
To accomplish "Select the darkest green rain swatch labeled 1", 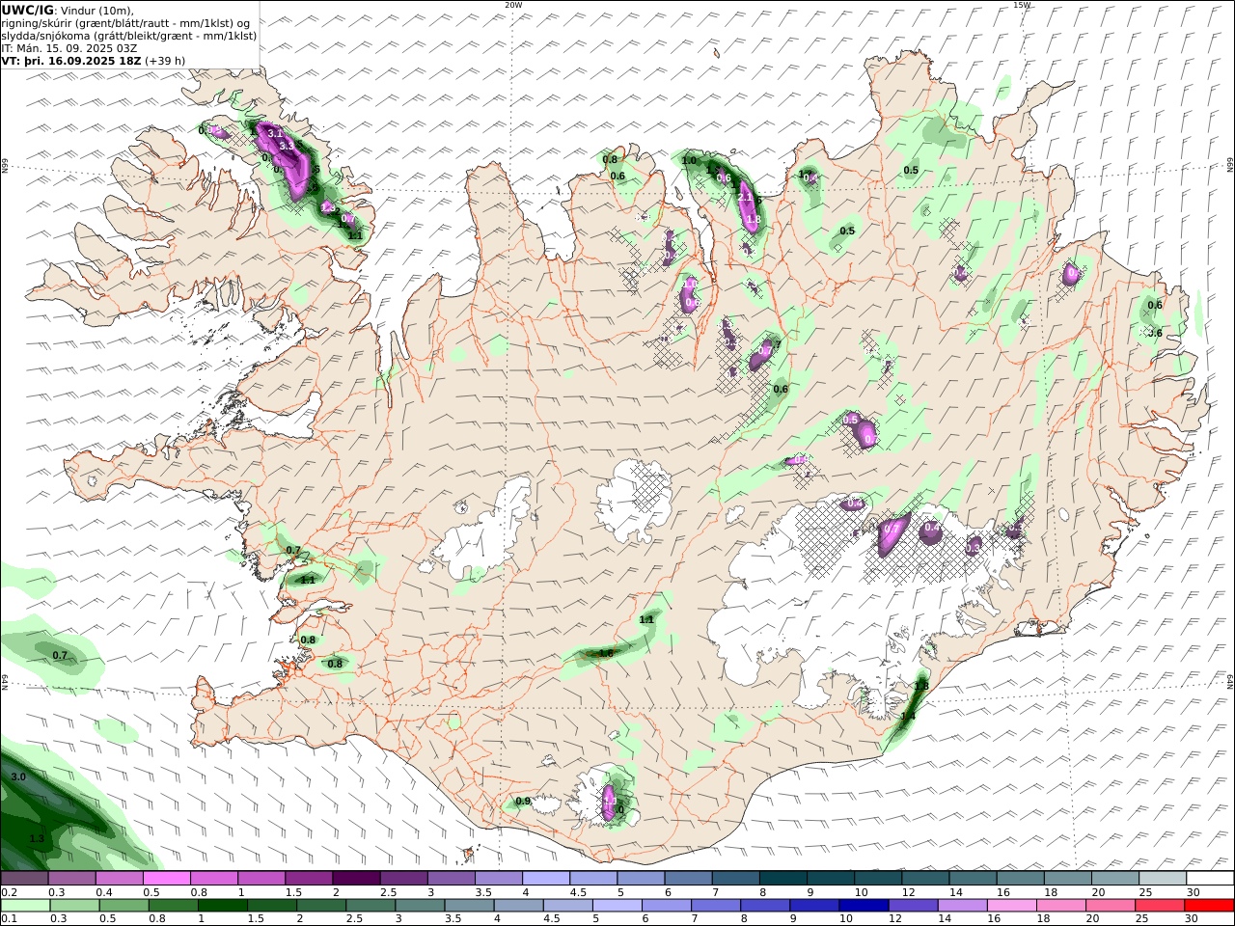I will pos(223,906).
